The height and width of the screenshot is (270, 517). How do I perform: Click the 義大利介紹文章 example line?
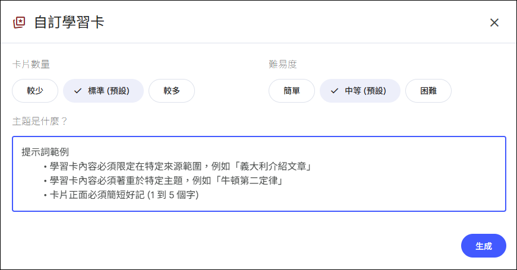coord(181,166)
